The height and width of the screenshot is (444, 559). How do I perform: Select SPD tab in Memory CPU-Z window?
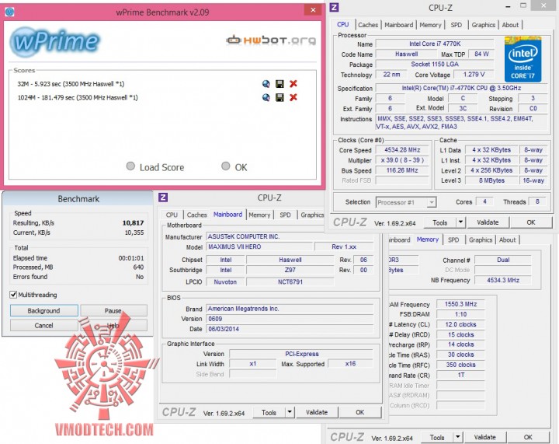pyautogui.click(x=453, y=239)
